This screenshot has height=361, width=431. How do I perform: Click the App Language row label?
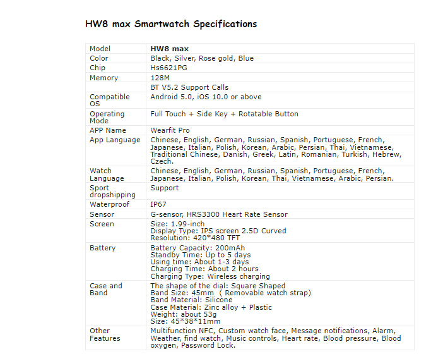115,140
